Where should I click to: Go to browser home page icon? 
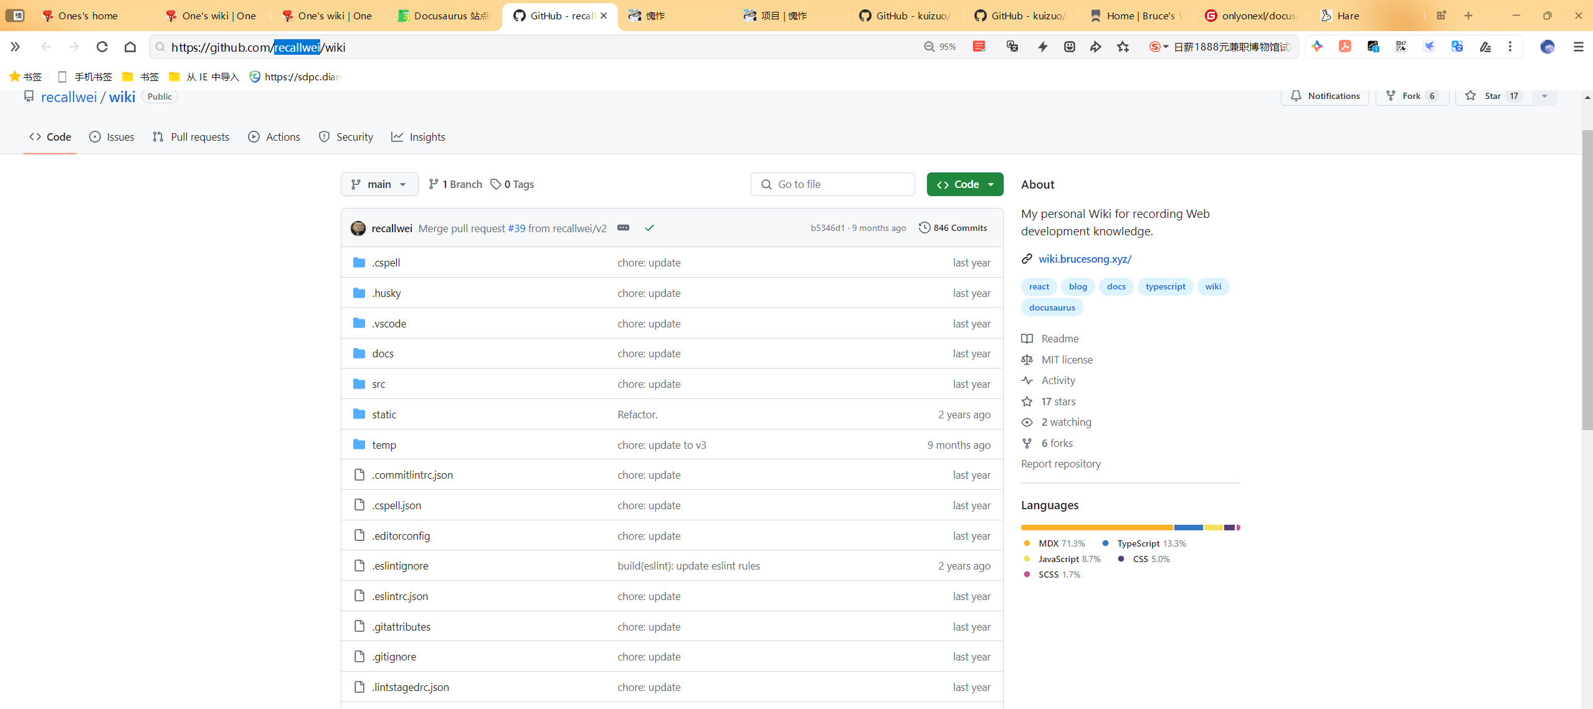[130, 47]
